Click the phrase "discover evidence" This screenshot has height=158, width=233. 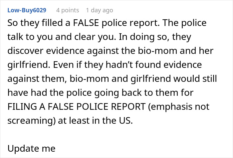tap(46, 51)
